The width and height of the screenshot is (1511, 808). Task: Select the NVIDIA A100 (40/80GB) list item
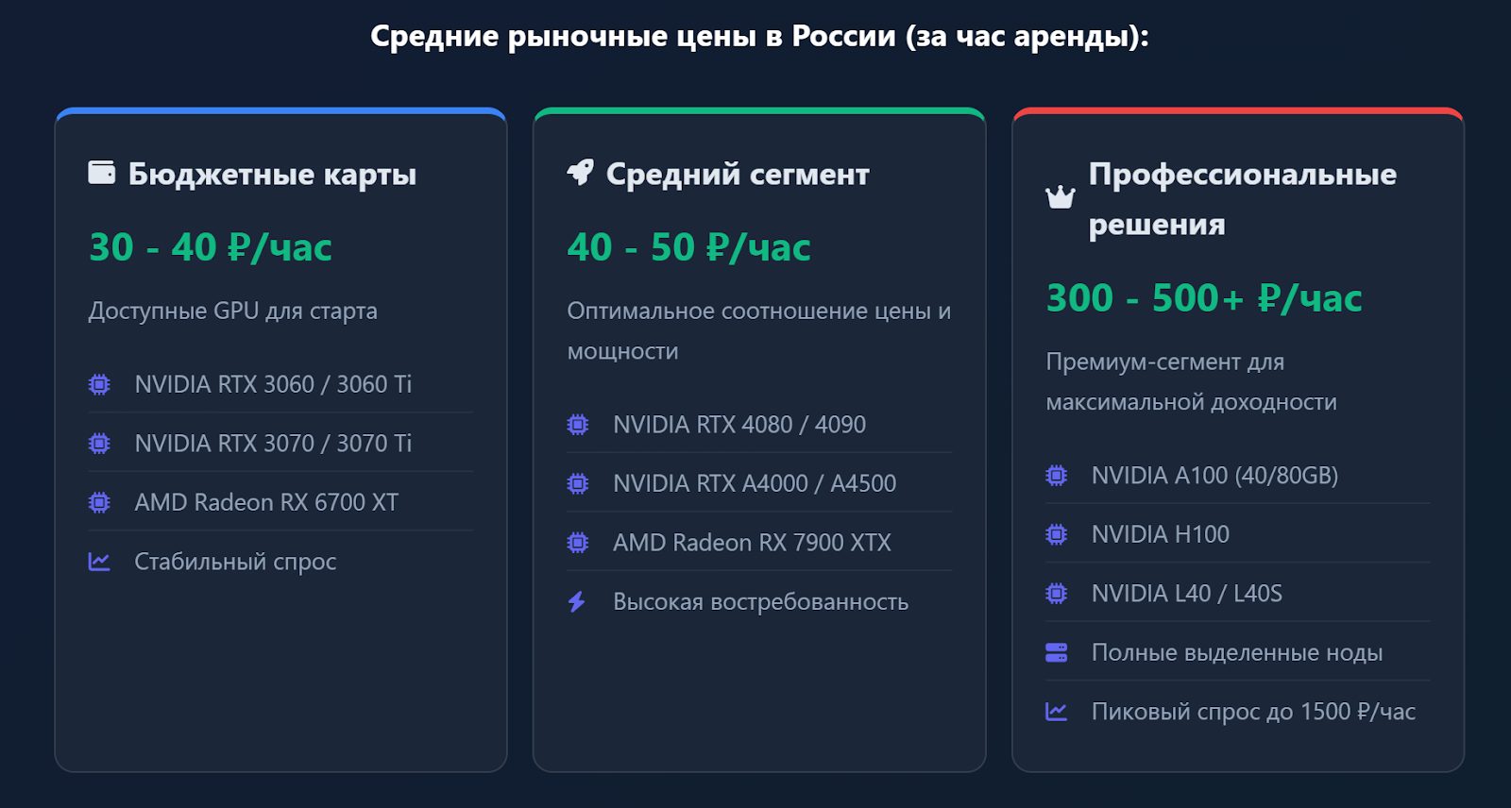pos(1214,475)
